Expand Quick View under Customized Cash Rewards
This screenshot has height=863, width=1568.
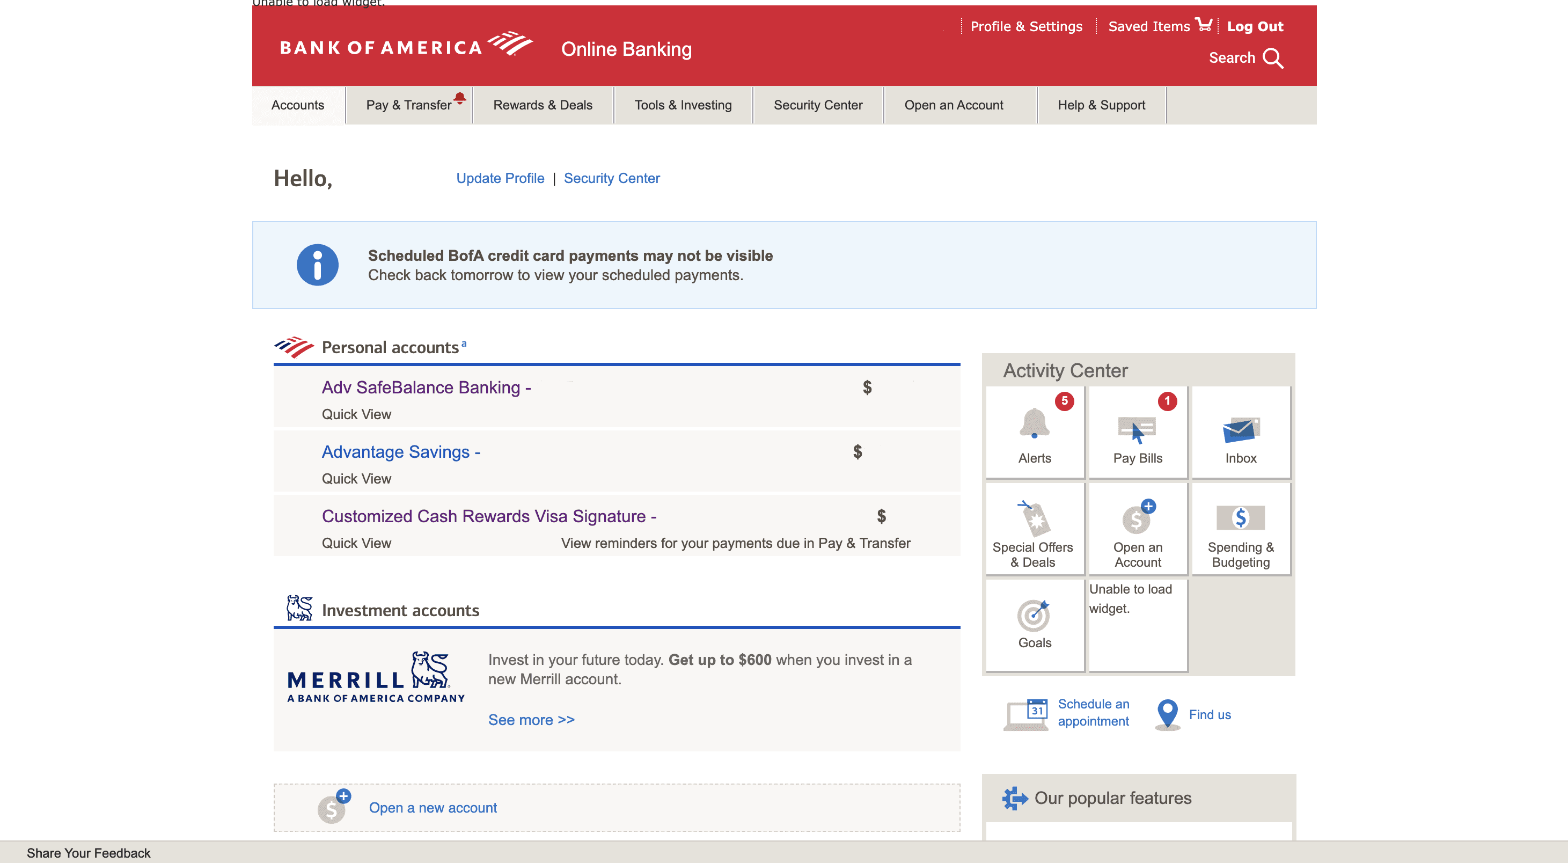(x=356, y=544)
